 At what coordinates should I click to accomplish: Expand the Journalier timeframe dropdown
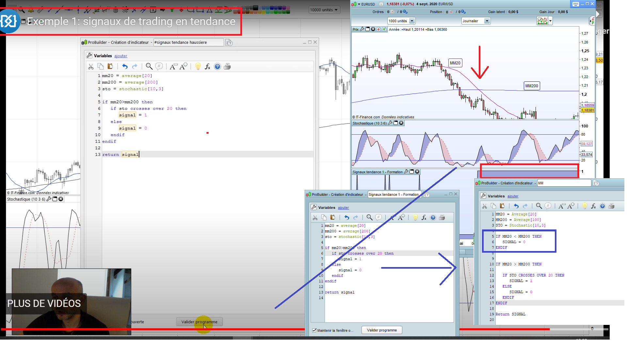click(x=487, y=21)
